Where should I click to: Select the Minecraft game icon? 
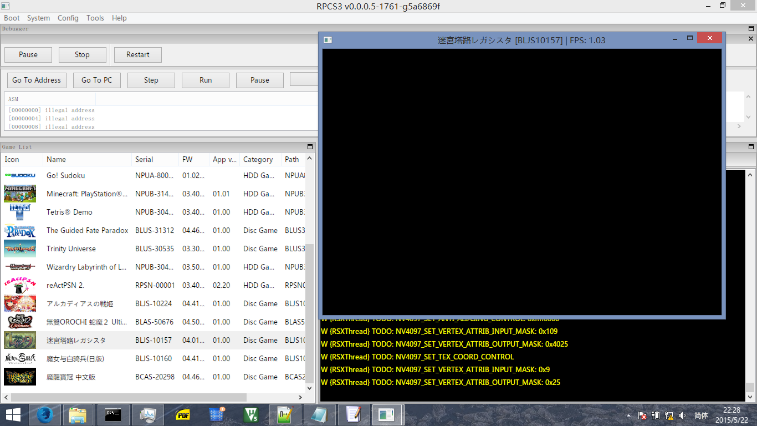pyautogui.click(x=20, y=194)
